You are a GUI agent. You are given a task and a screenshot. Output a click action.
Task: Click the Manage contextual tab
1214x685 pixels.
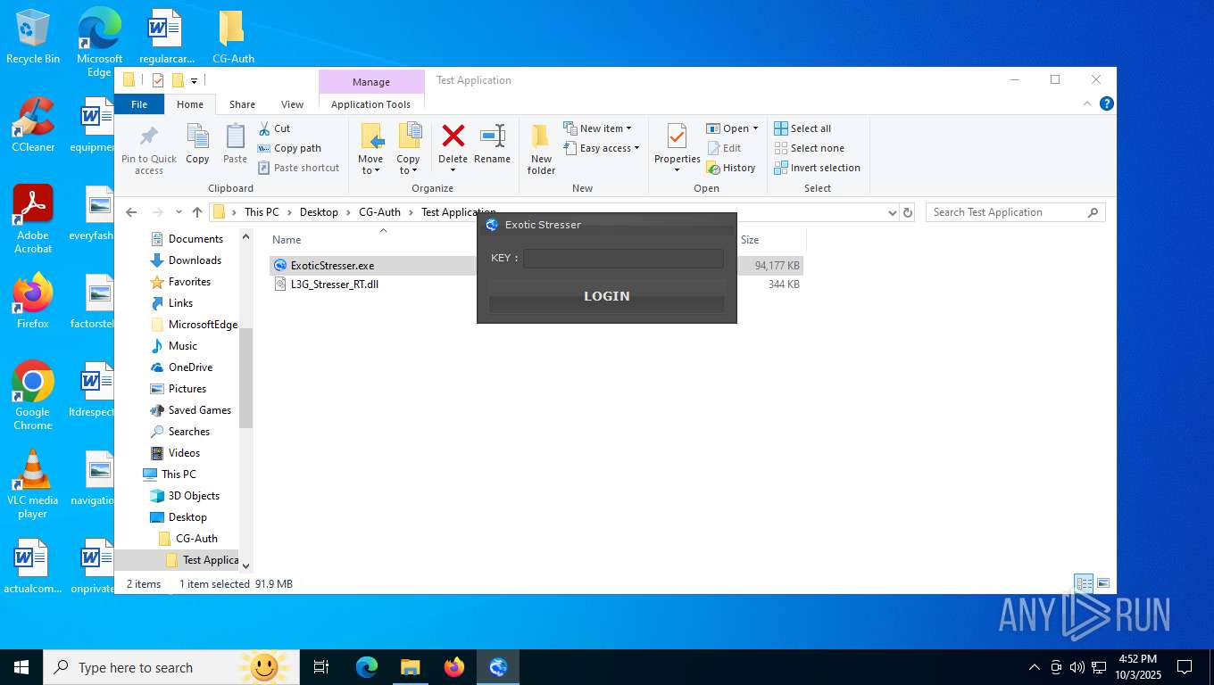371,82
